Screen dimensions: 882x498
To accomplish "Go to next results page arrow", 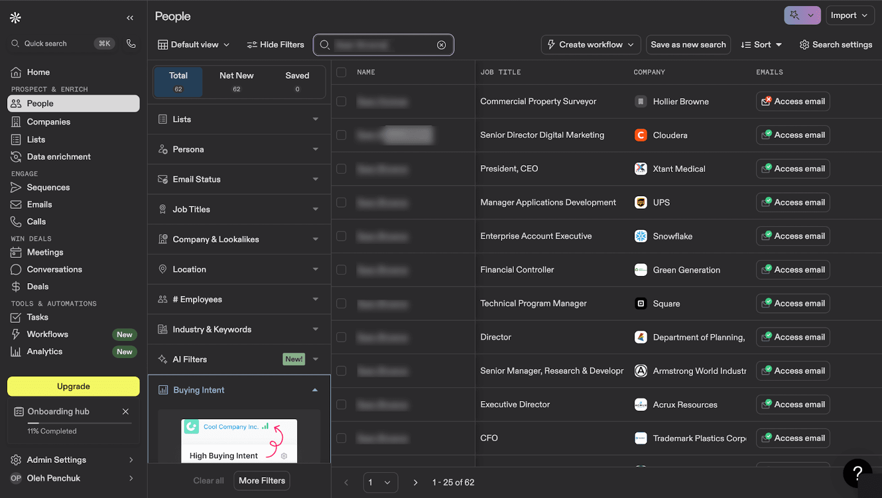I will (416, 483).
